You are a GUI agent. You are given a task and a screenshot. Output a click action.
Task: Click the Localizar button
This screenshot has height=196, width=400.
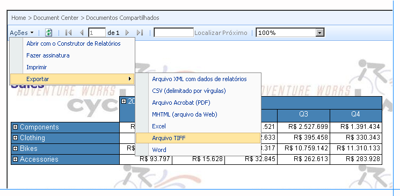pyautogui.click(x=208, y=33)
